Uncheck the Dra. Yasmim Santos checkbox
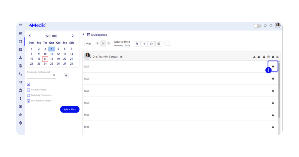The height and width of the screenshot is (157, 299). 29,101
